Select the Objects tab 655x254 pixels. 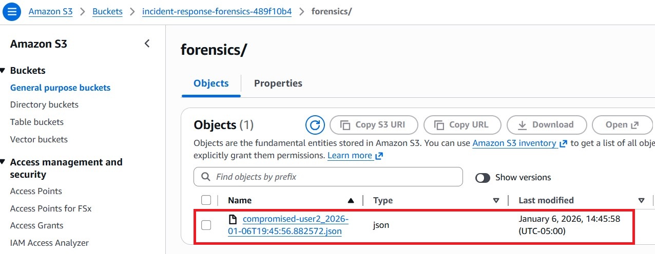click(211, 83)
